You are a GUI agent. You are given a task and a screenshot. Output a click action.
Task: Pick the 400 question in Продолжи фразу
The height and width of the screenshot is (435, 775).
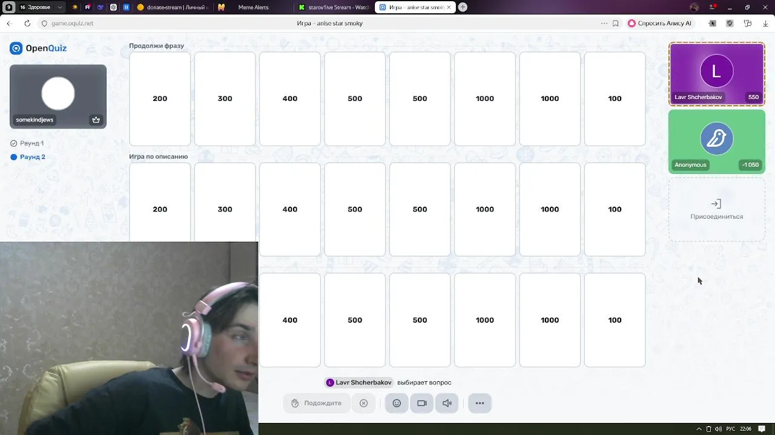[290, 98]
